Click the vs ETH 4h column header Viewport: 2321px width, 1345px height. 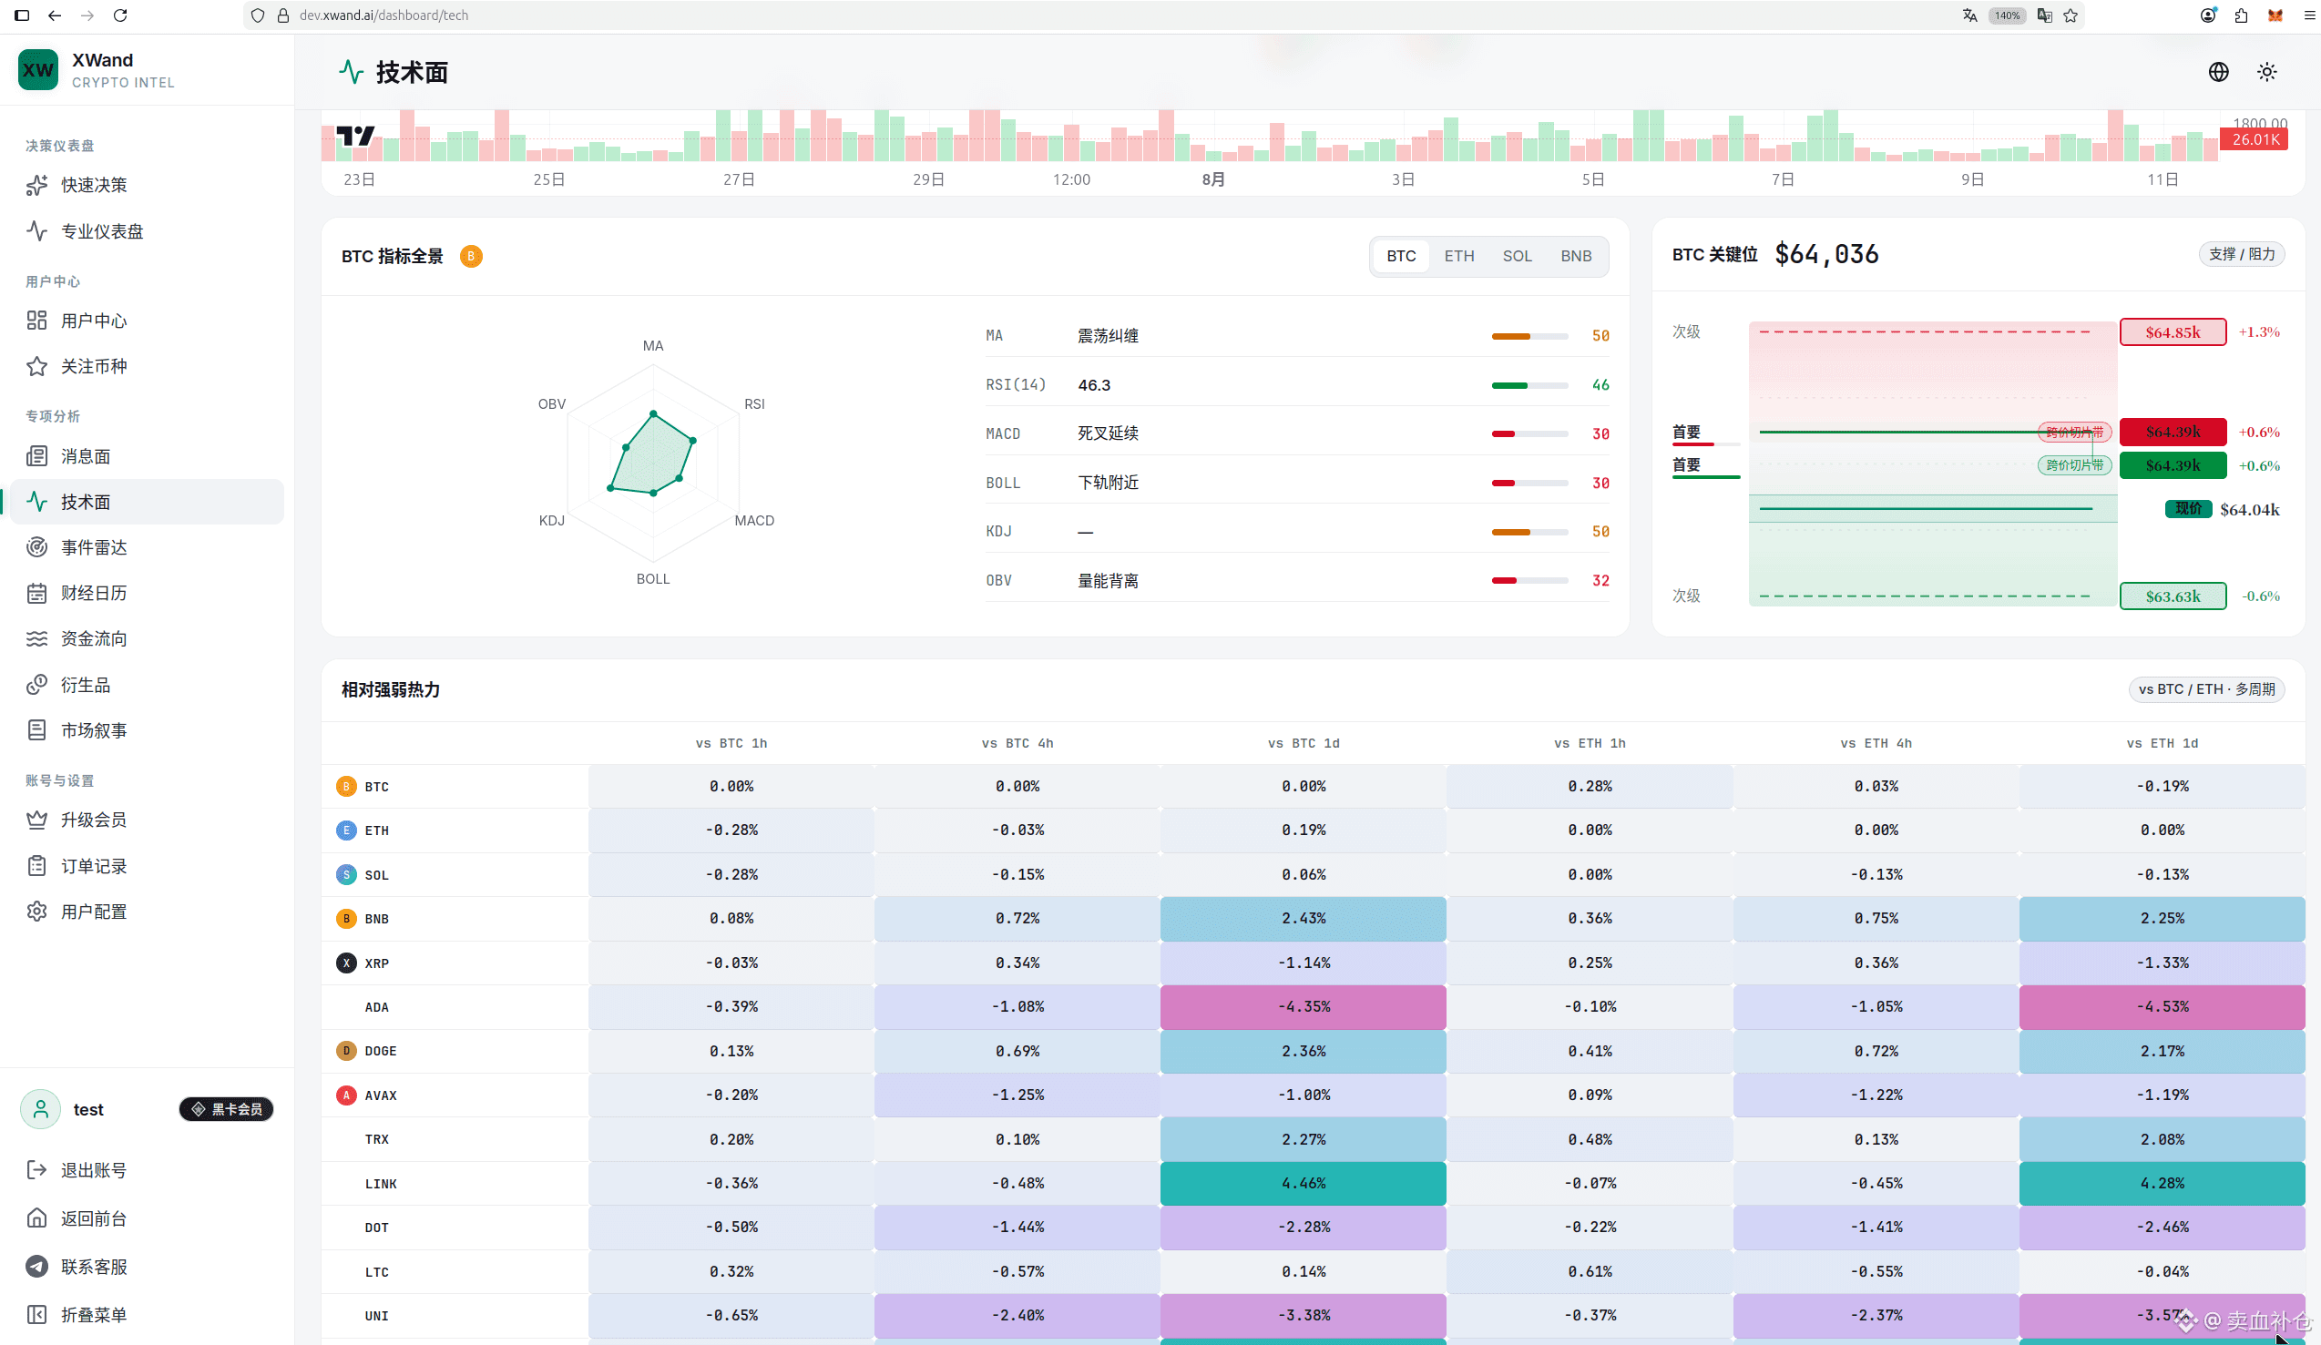click(1876, 743)
